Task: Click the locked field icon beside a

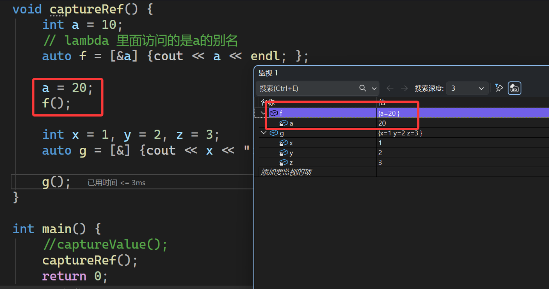Action: click(x=283, y=123)
